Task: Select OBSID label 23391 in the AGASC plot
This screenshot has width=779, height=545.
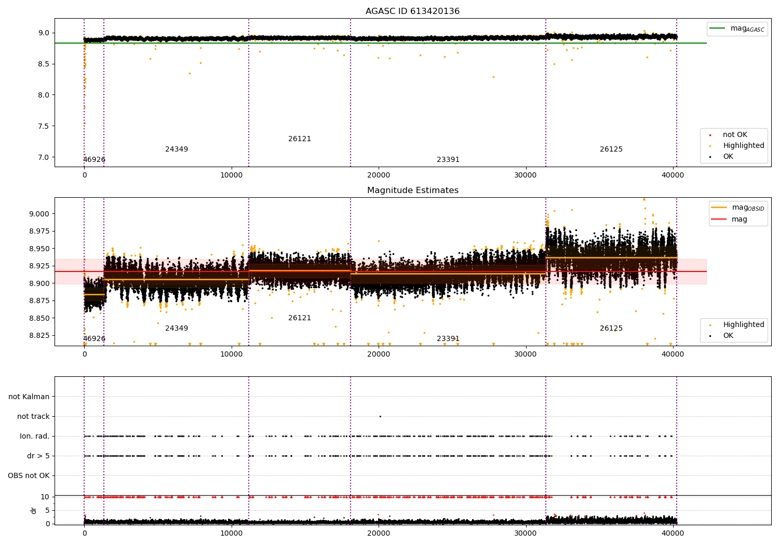Action: pyautogui.click(x=448, y=160)
